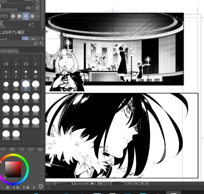Click the circled arrow icon beside HSV values

41,186
